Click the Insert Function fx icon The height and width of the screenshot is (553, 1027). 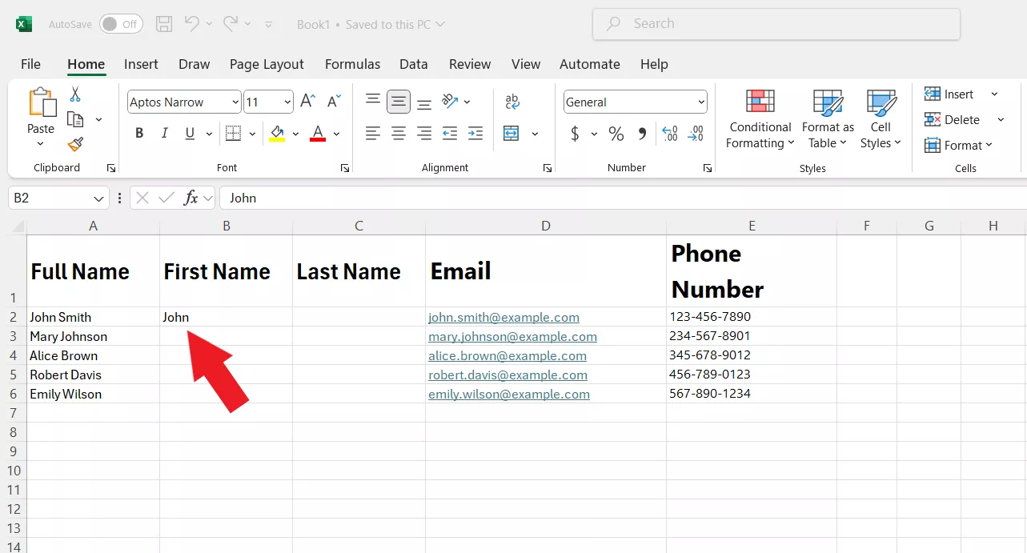[191, 198]
